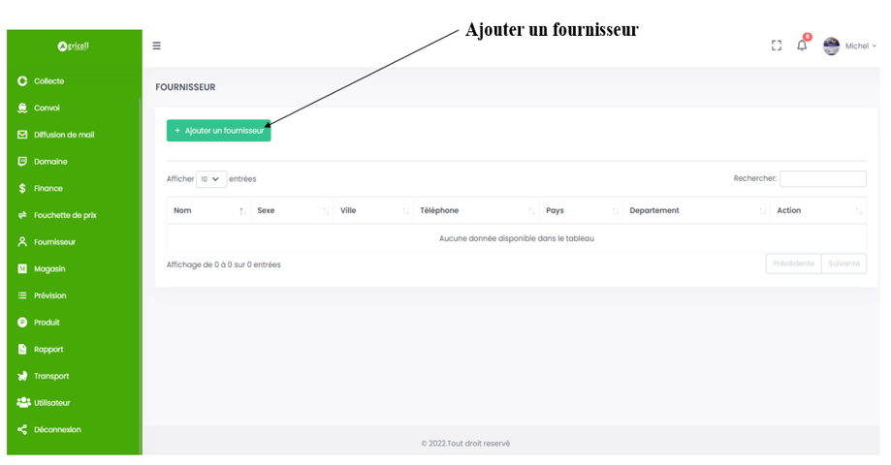Viewport: 891px width, 465px height.
Task: Sort the table by Ville column
Action: click(x=373, y=210)
